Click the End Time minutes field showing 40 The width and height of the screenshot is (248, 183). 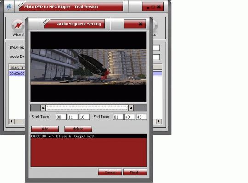click(x=130, y=117)
